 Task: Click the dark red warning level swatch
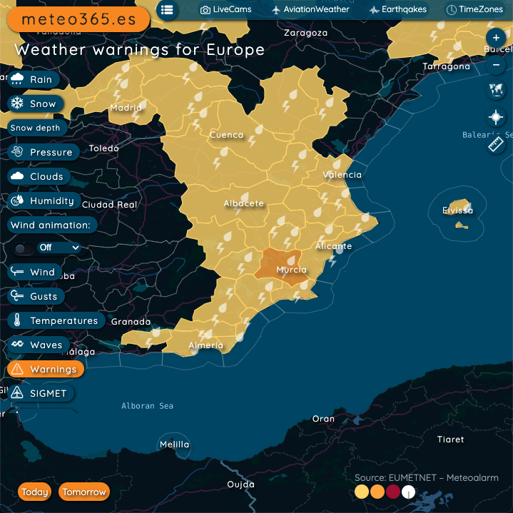(393, 492)
